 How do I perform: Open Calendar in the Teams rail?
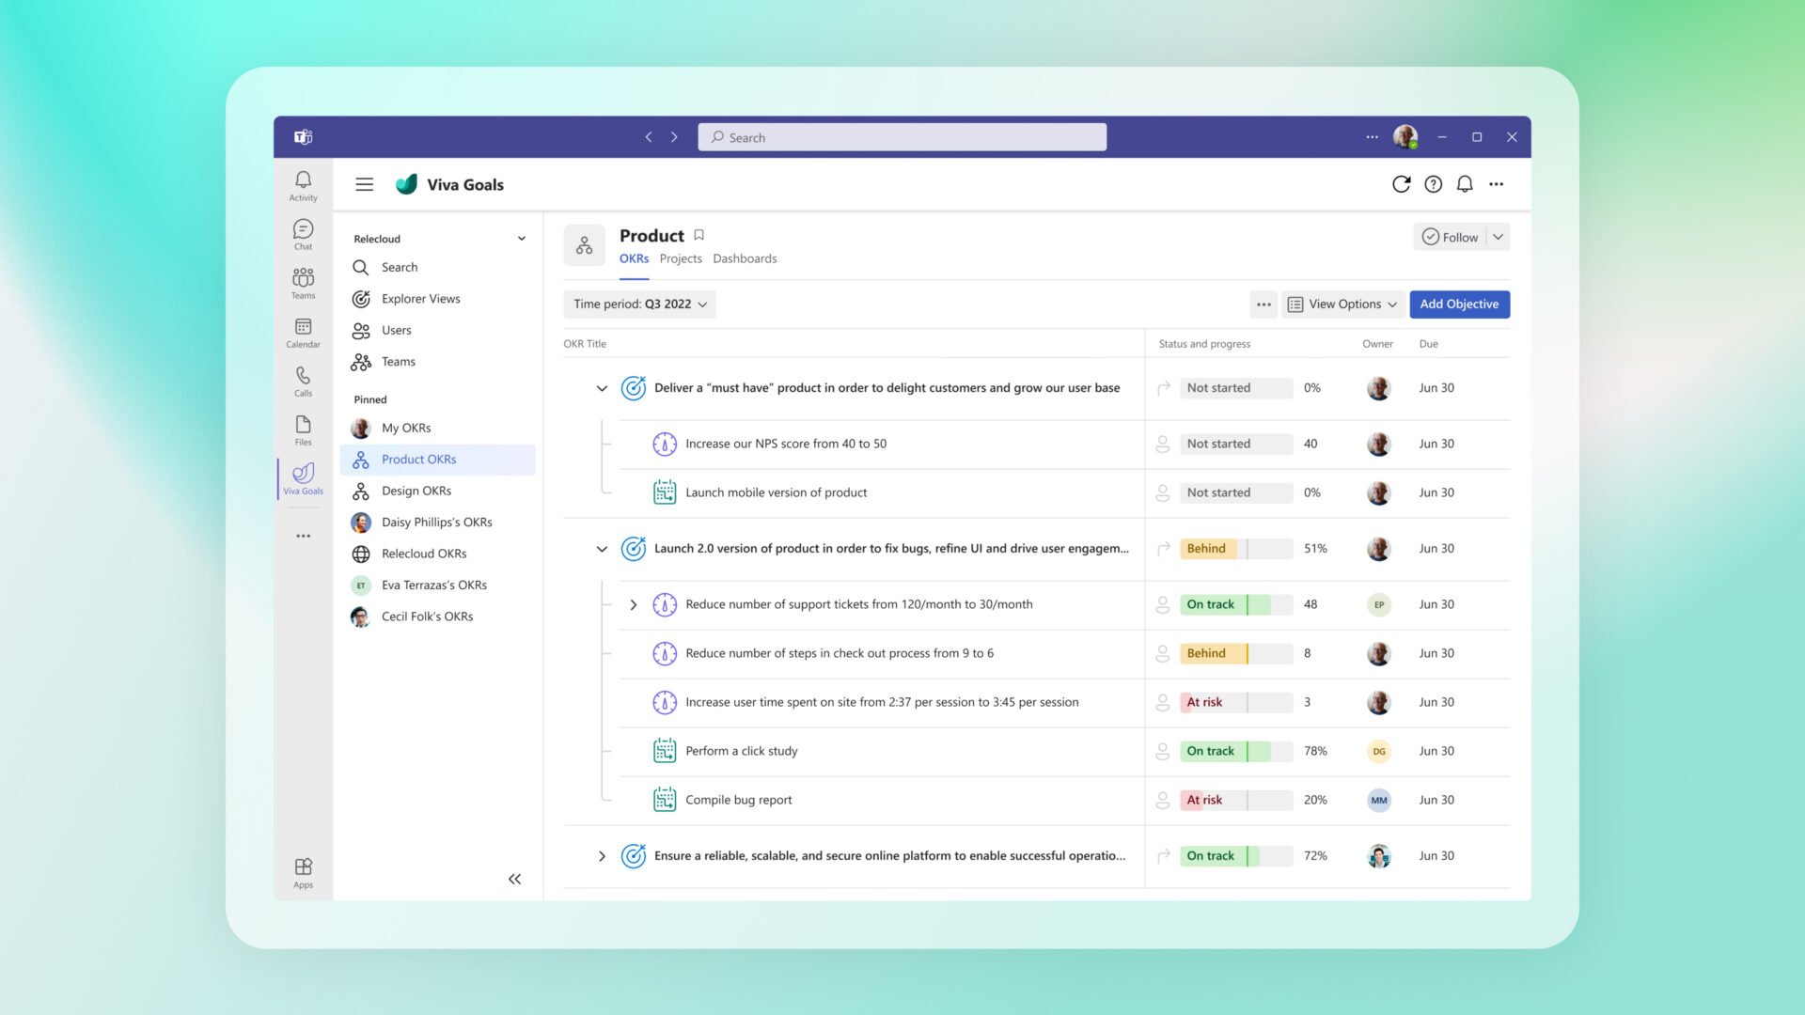click(303, 332)
